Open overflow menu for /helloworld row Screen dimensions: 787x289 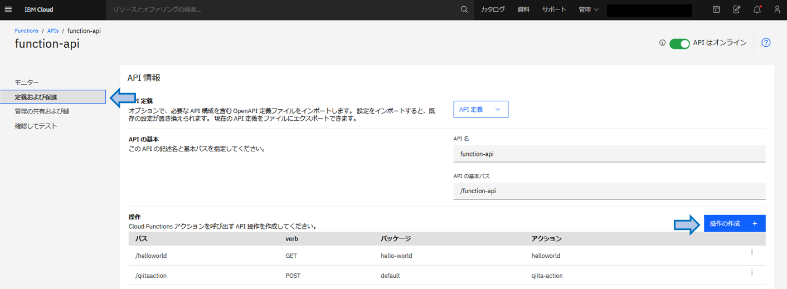pyautogui.click(x=752, y=252)
